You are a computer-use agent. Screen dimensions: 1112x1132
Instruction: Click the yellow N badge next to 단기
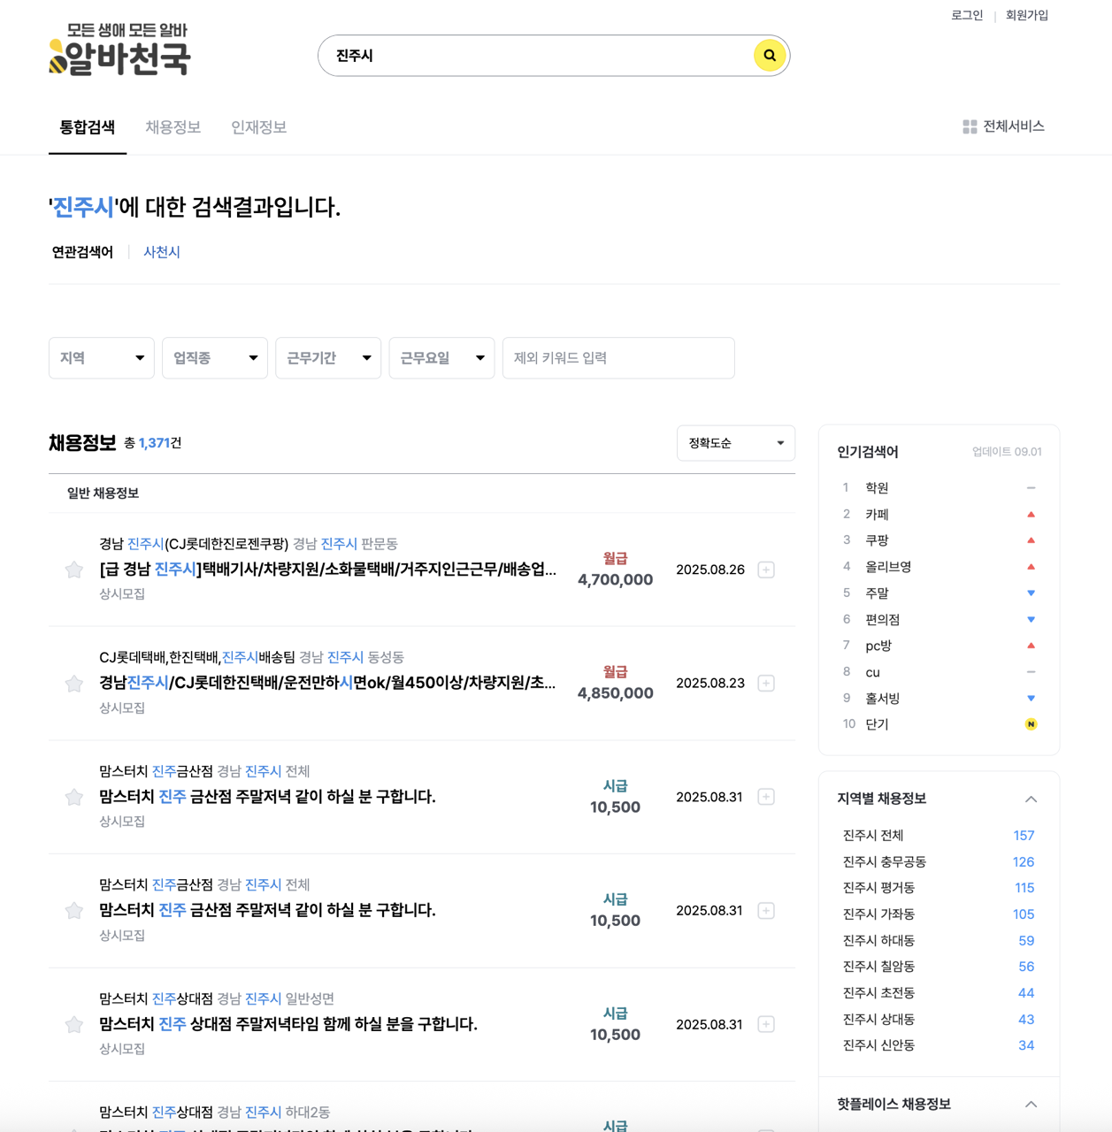(1031, 723)
